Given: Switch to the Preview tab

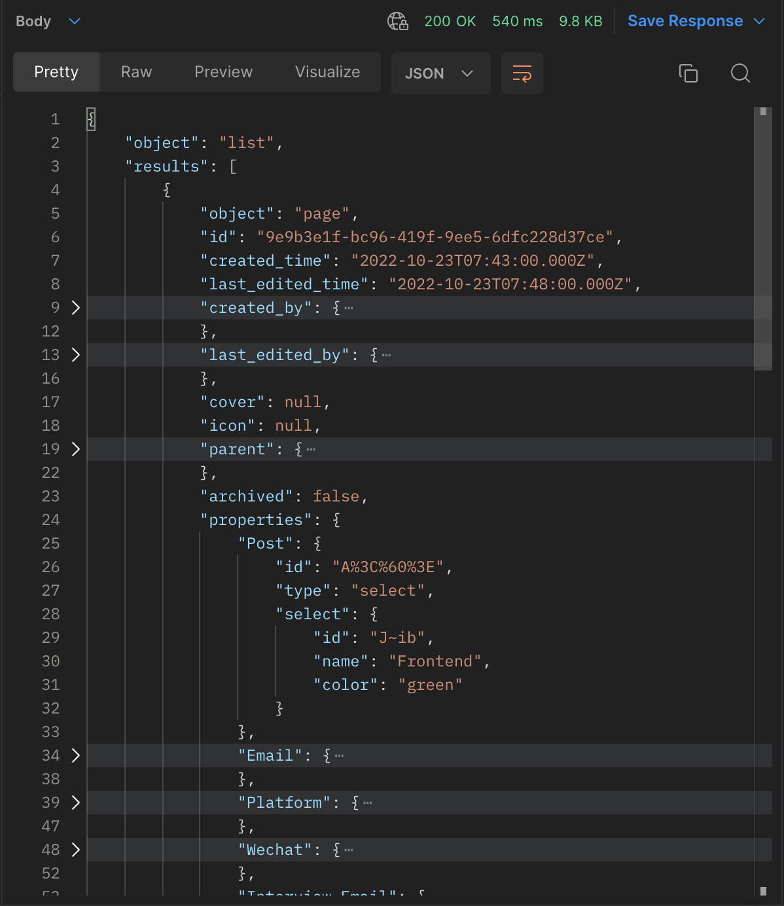Looking at the screenshot, I should tap(223, 72).
